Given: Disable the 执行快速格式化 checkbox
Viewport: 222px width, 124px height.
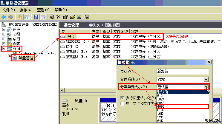Looking at the screenshot, I should (x=123, y=98).
